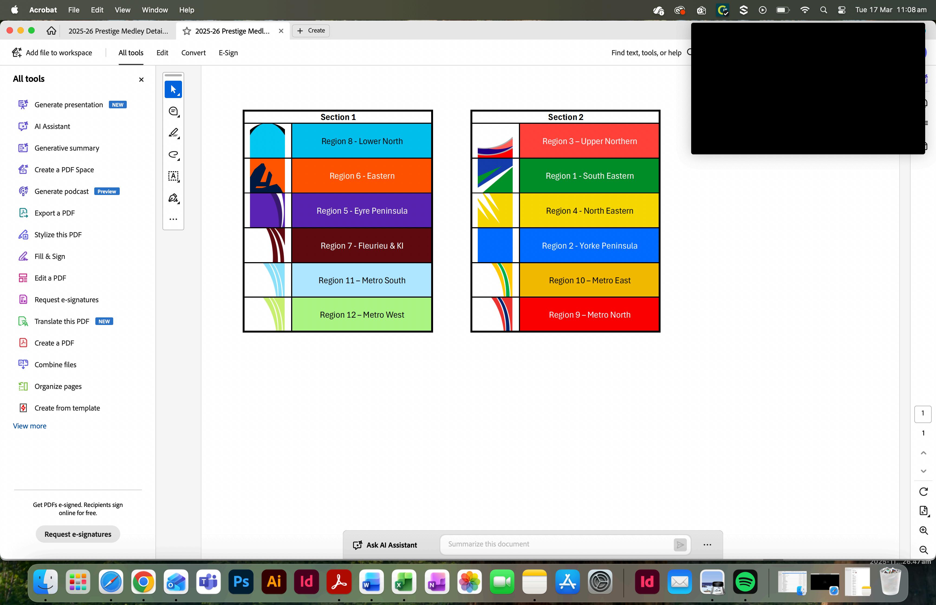Viewport: 936px width, 605px height.
Task: Open AI Assistant bar more options
Action: [707, 545]
